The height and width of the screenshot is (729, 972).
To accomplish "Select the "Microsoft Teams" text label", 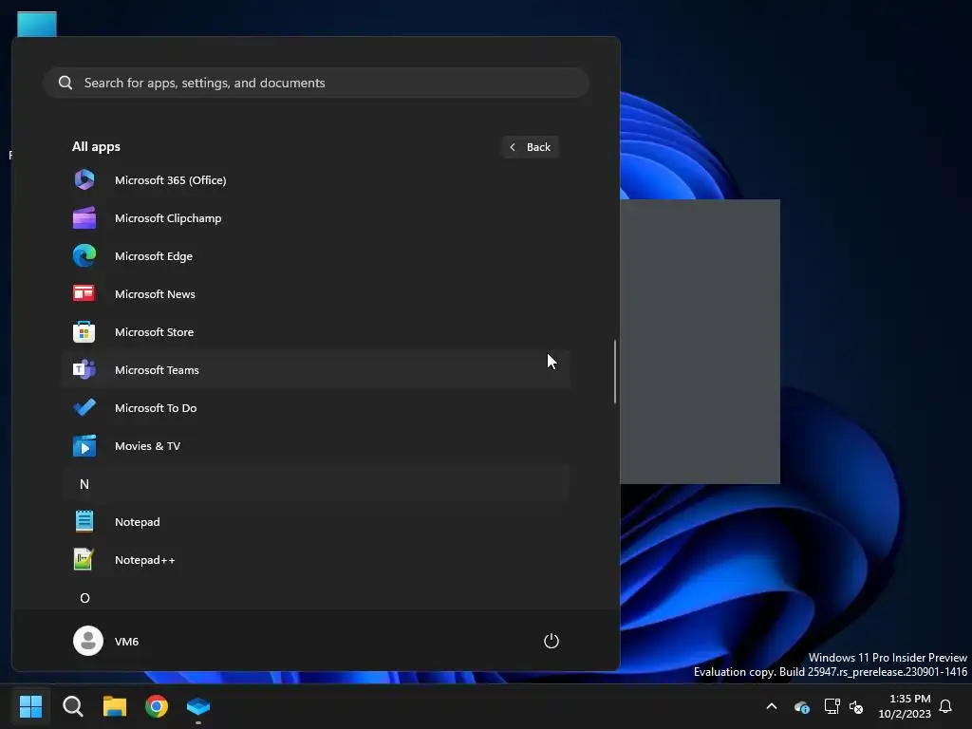I will click(x=157, y=369).
